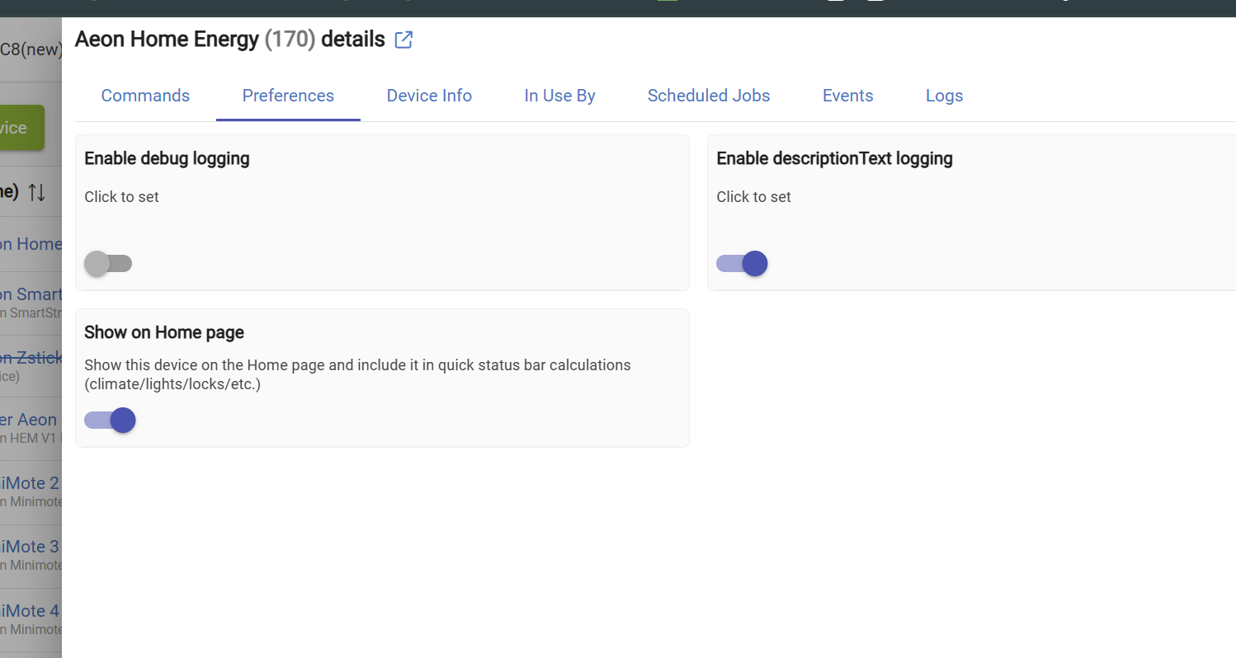The image size is (1236, 658).
Task: View the Scheduled Jobs tab
Action: point(709,96)
